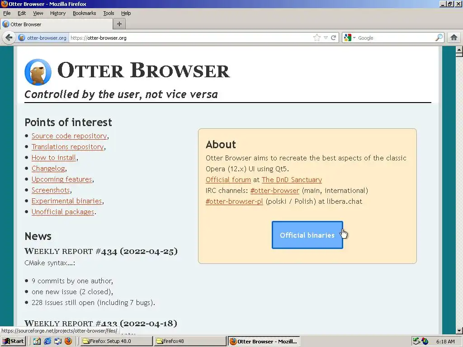463x347 pixels.
Task: Click the Weekly report #434 heading
Action: point(101,251)
